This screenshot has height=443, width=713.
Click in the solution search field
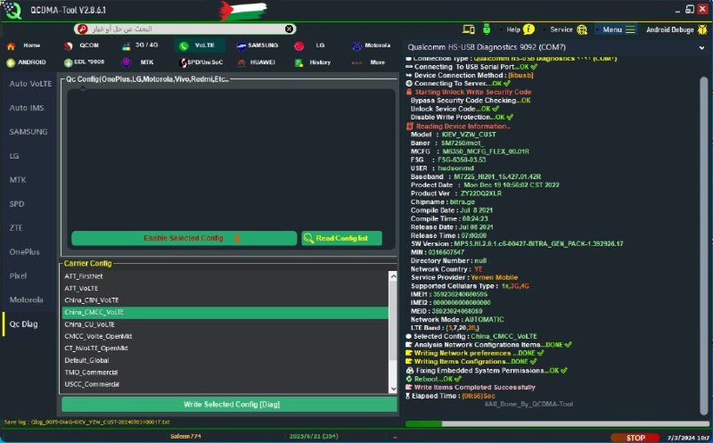click(185, 29)
